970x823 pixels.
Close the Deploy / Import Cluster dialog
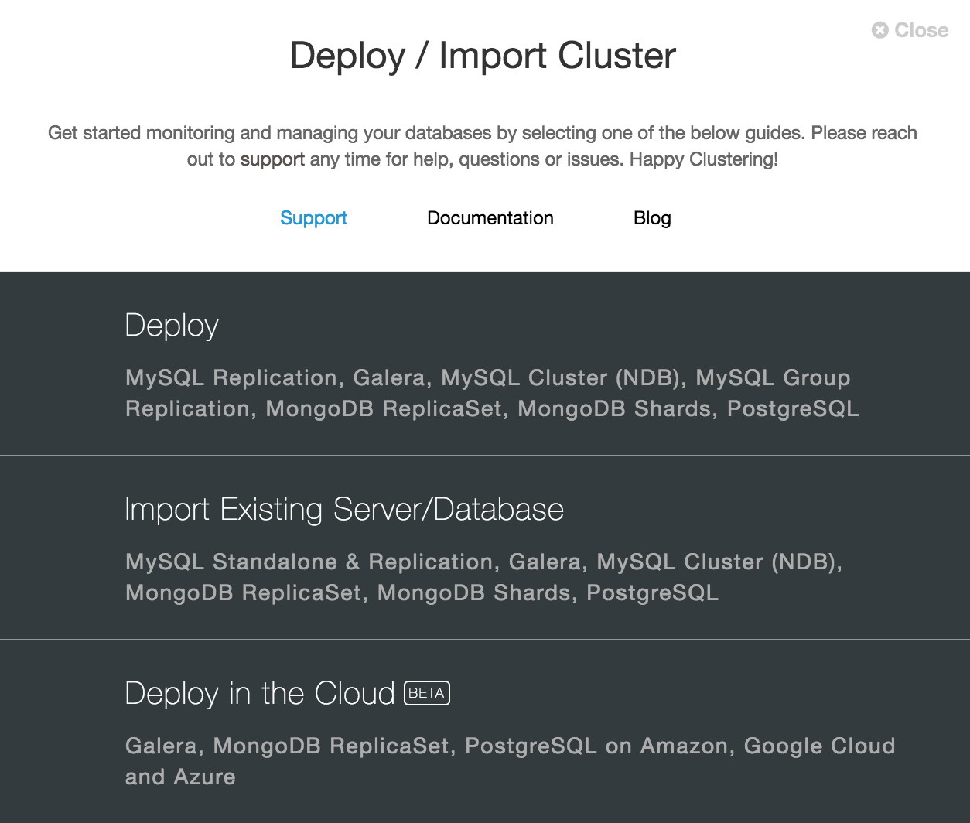(910, 30)
